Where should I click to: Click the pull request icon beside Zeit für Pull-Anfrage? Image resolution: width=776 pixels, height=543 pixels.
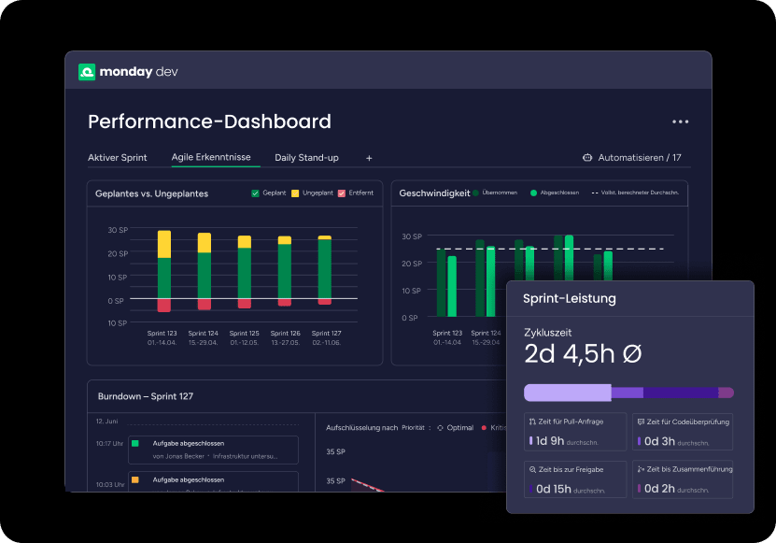[533, 423]
